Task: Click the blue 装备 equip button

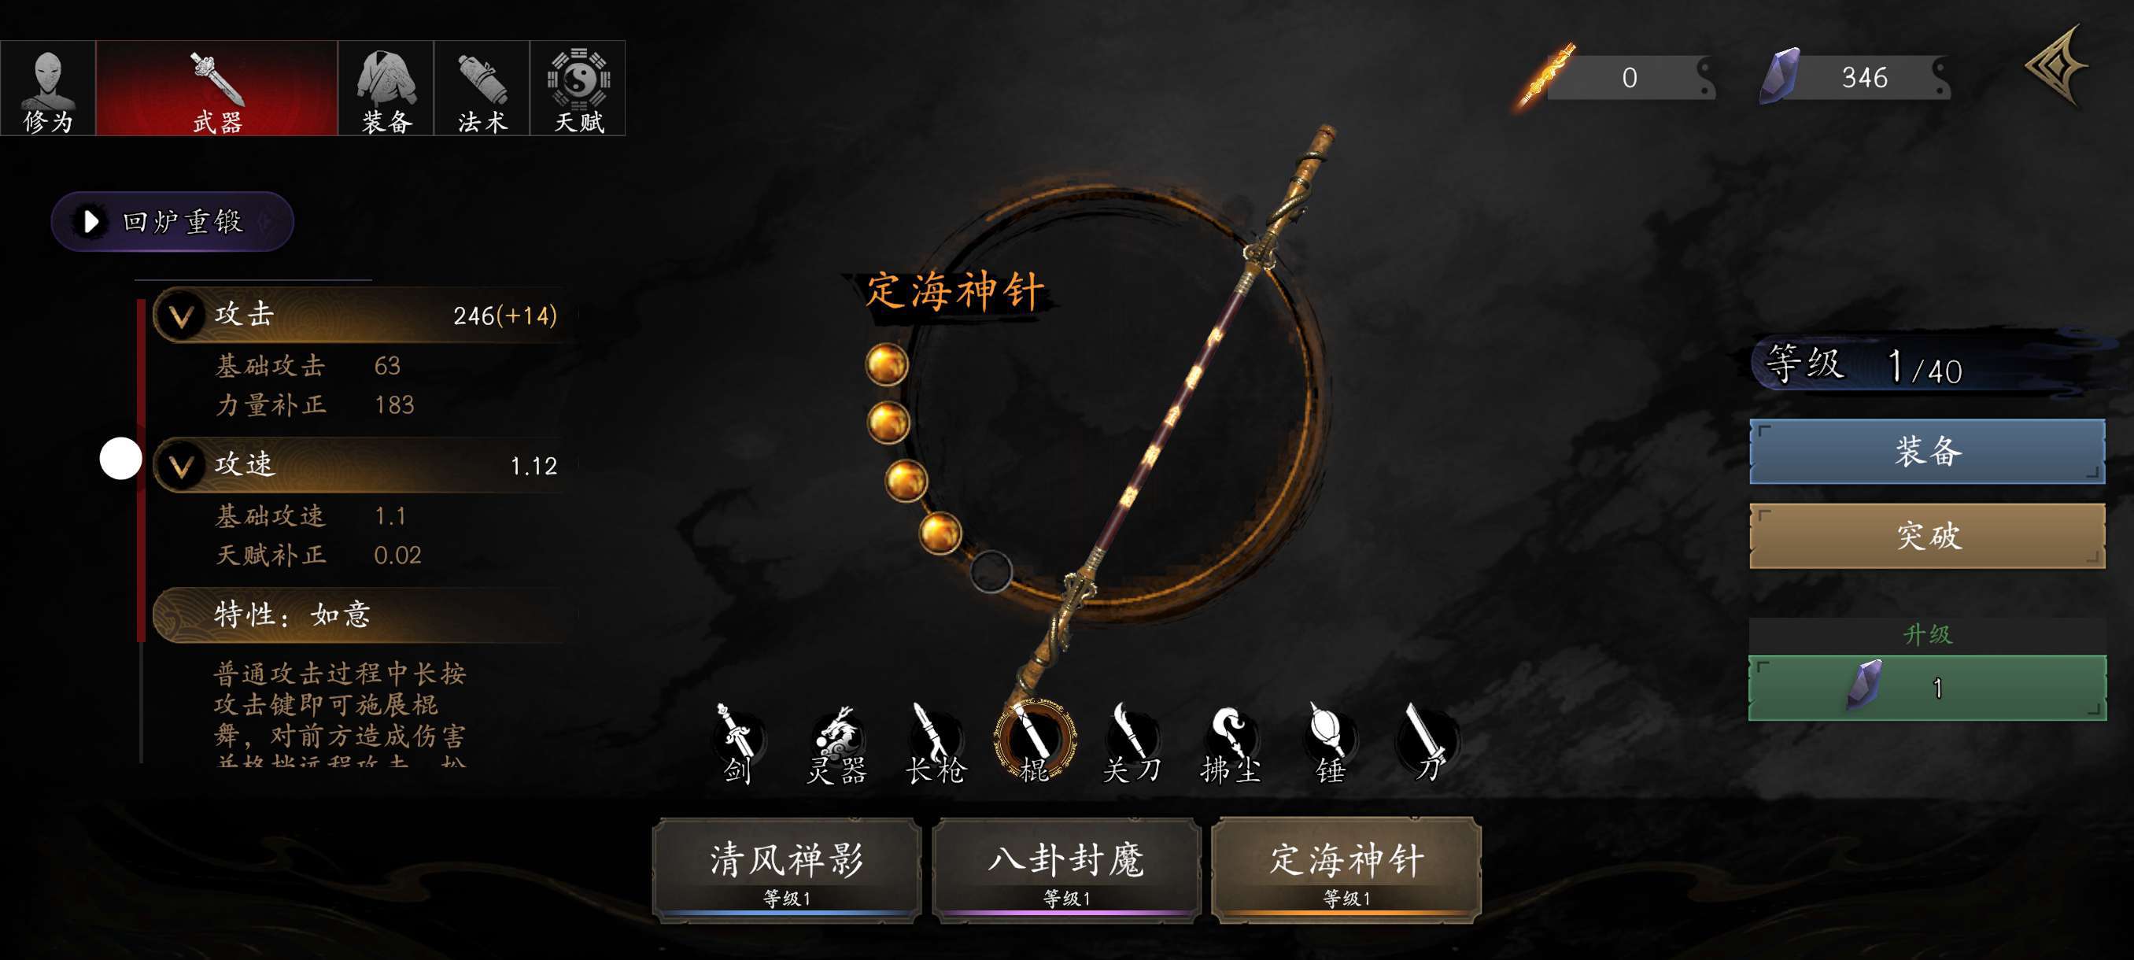Action: tap(1927, 452)
